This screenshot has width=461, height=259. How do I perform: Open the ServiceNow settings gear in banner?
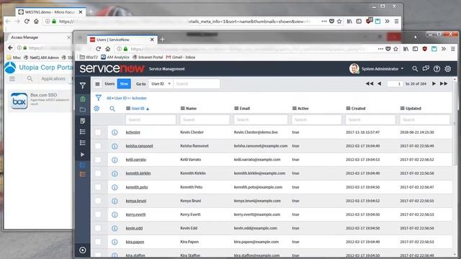[x=448, y=69]
